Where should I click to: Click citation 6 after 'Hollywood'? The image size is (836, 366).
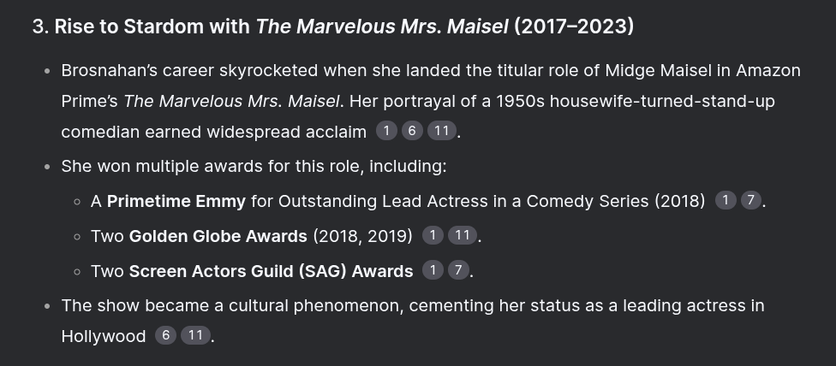(x=166, y=335)
